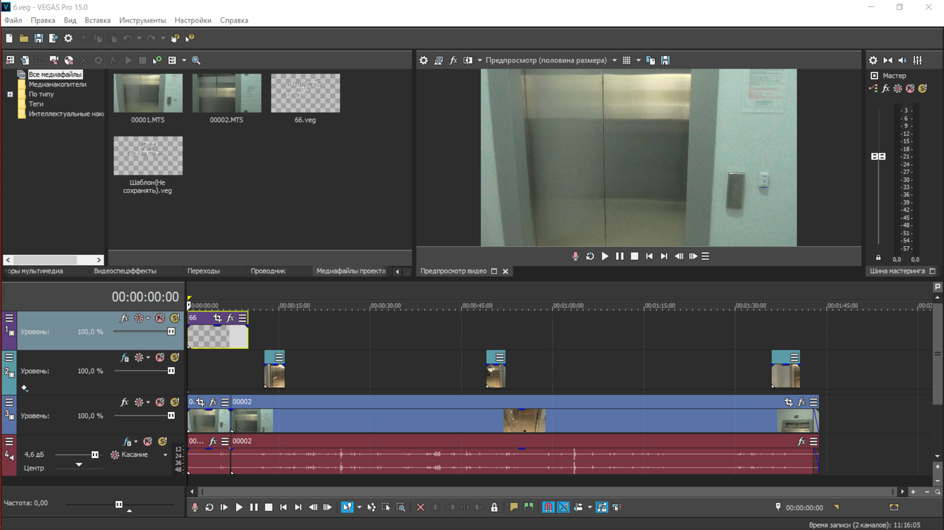The width and height of the screenshot is (944, 530).
Task: Save the project with the floppy disk icon
Action: pyautogui.click(x=38, y=38)
